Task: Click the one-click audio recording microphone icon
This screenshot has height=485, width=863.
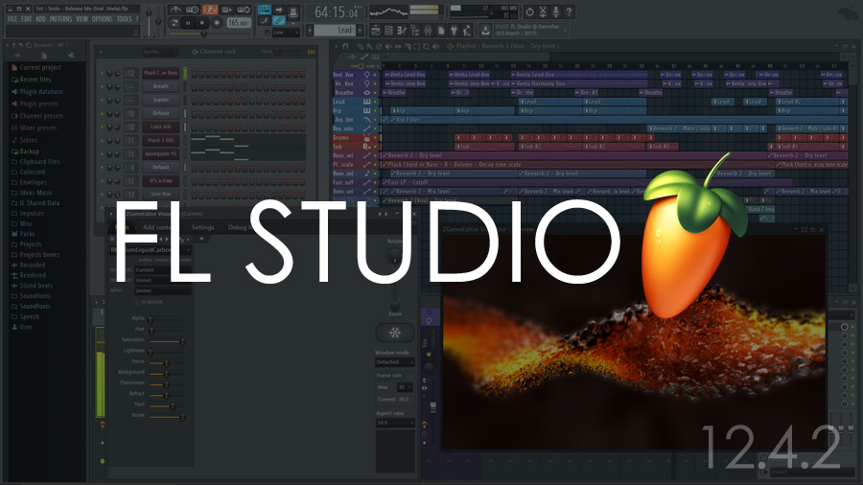Action: tap(556, 12)
